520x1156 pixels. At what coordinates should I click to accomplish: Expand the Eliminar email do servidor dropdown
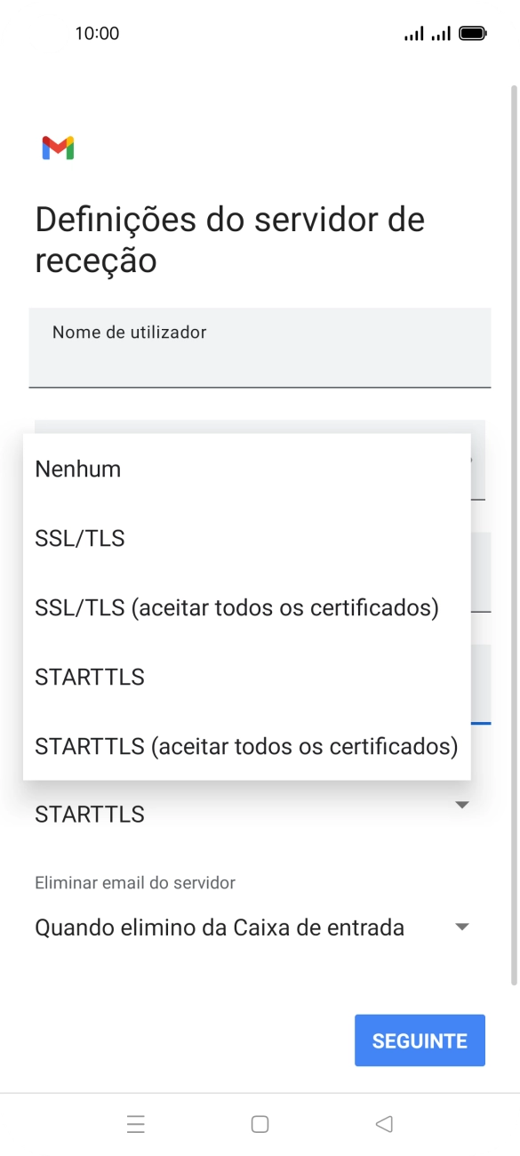point(260,927)
